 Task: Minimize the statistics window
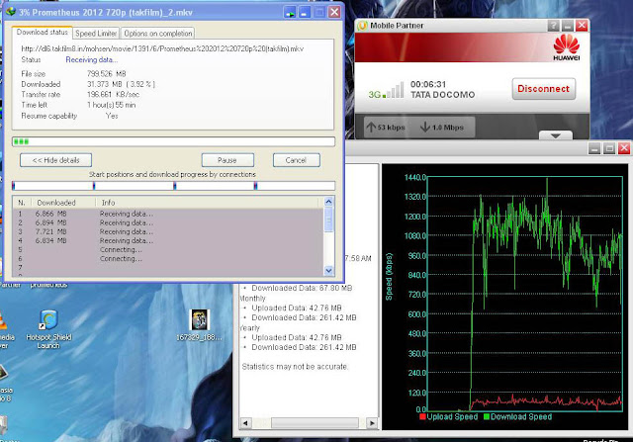point(594,148)
